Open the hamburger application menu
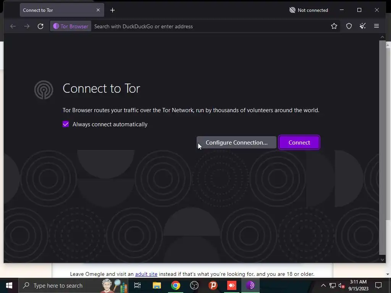This screenshot has height=293, width=391. coord(376,26)
